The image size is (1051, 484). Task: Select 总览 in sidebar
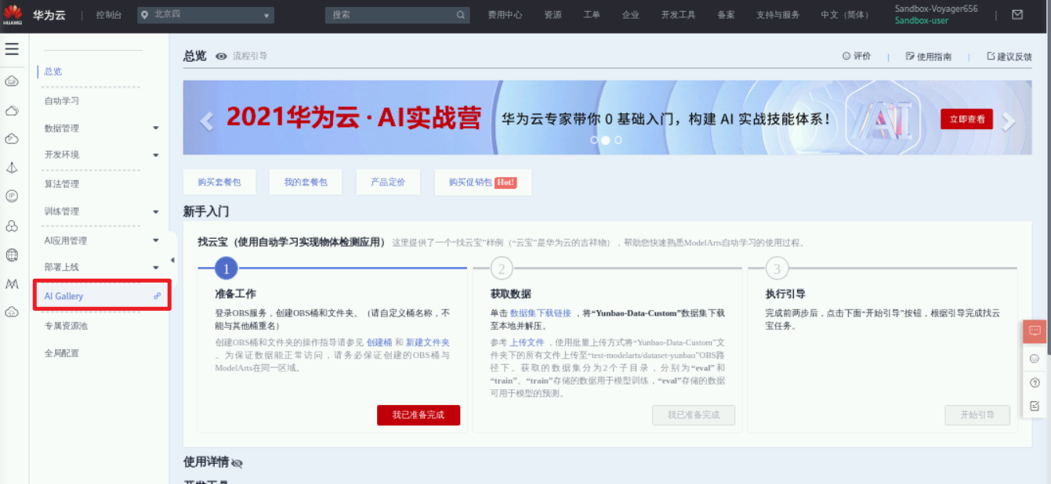53,71
